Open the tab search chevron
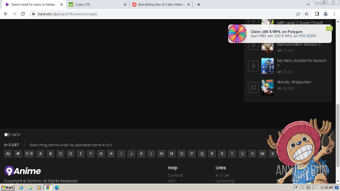 308,5
